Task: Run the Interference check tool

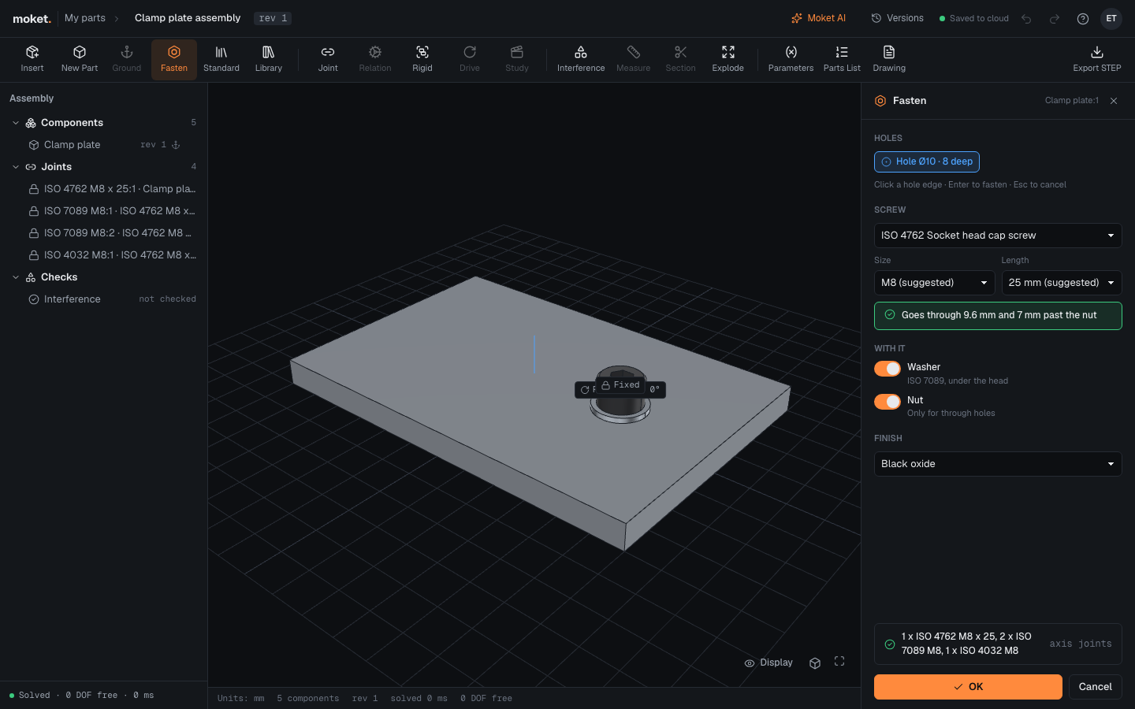Action: [581, 59]
